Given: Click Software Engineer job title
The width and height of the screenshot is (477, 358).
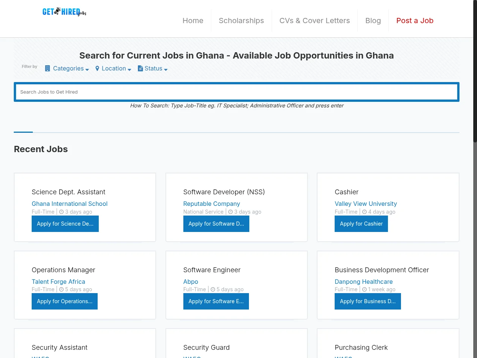Looking at the screenshot, I should (x=212, y=270).
